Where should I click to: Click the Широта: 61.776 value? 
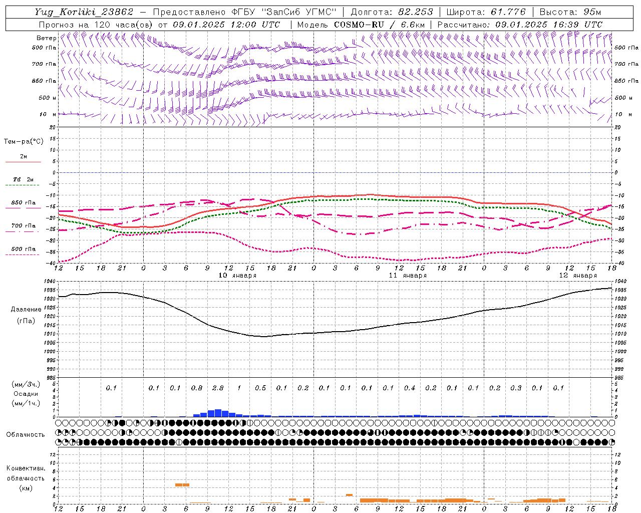pos(486,12)
